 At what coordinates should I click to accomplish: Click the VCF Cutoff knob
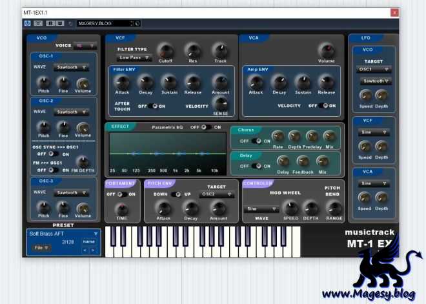coord(166,50)
